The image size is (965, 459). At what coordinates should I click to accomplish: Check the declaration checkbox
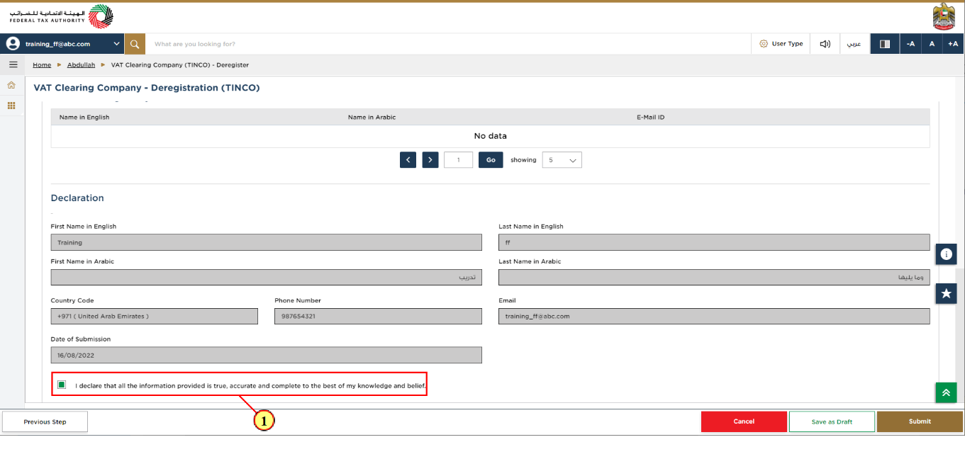pos(62,385)
